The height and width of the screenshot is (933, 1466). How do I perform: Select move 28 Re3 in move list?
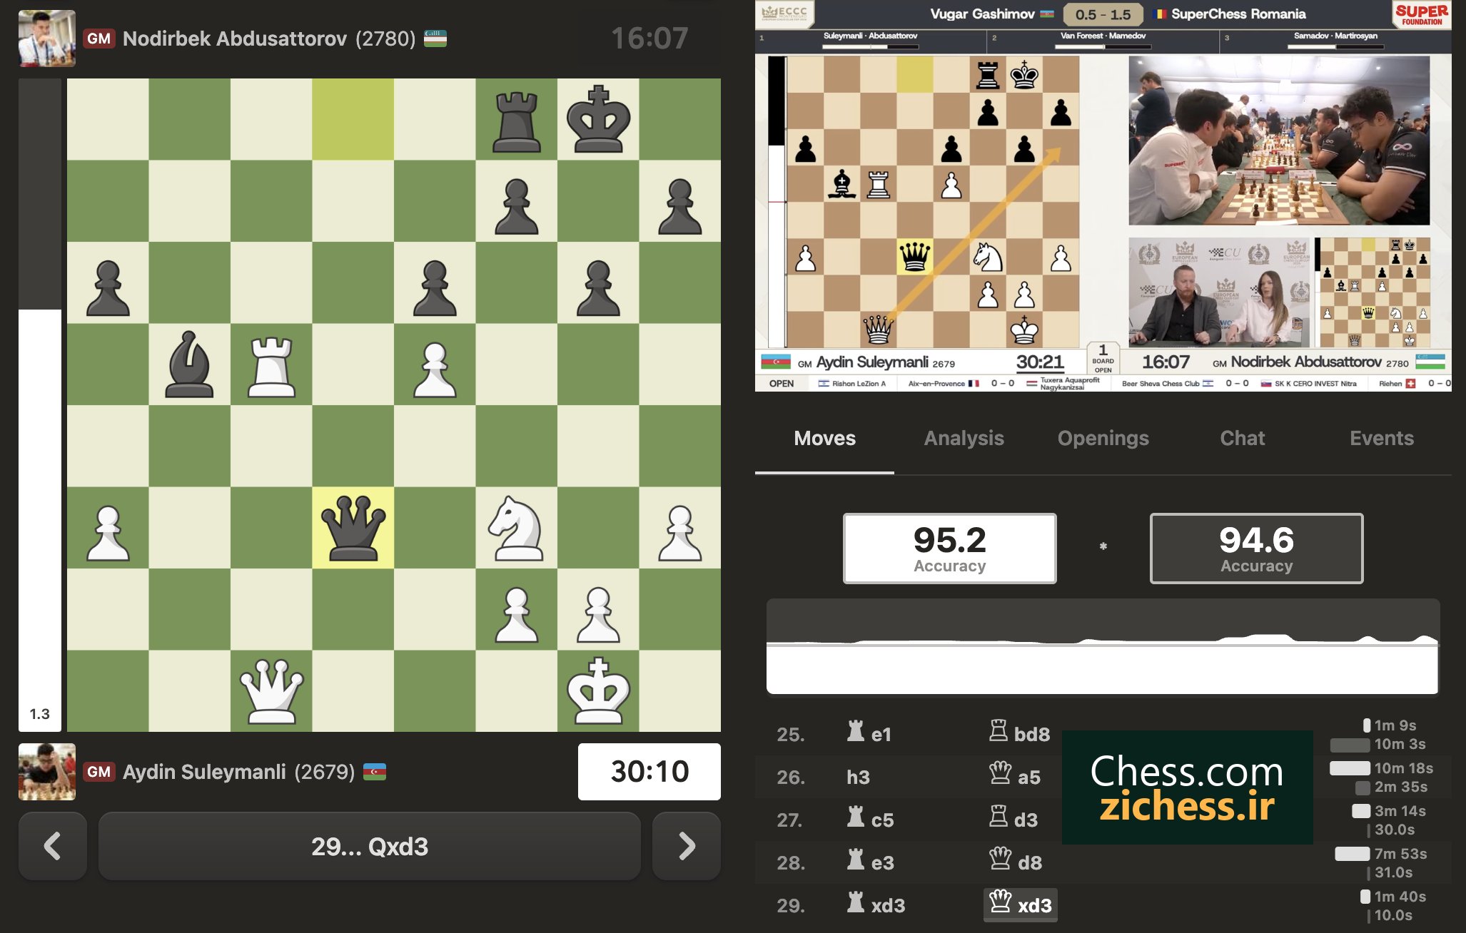[x=870, y=862]
